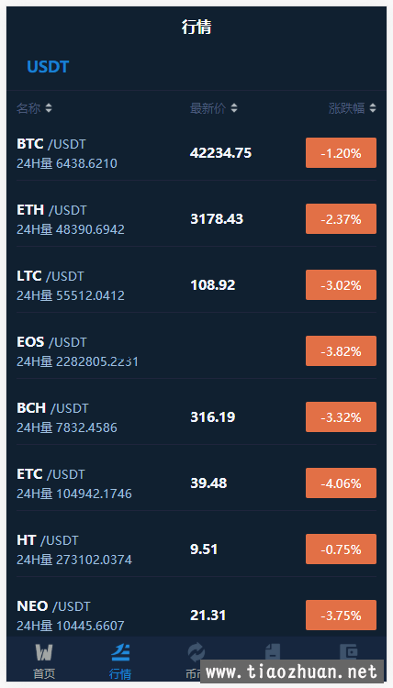Open the ETH/USDT pair name
Viewport: 393px width, 688px height.
tap(51, 210)
